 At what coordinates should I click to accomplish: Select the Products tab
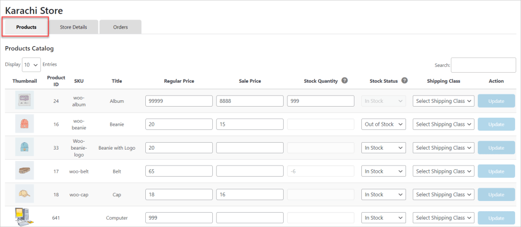pyautogui.click(x=26, y=27)
